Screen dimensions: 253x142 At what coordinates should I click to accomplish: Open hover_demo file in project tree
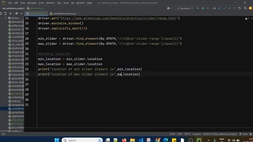point(16,82)
